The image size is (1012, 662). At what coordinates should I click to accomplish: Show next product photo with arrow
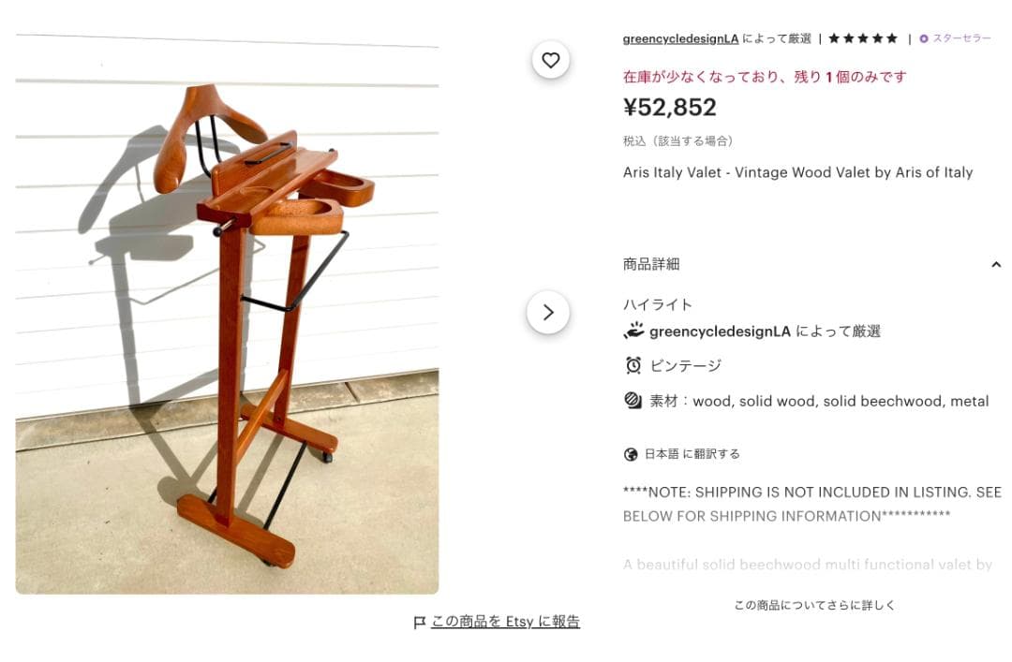pos(548,313)
